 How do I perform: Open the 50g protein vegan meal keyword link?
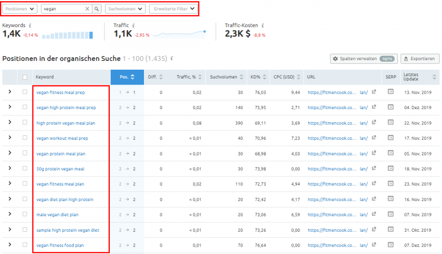point(60,169)
